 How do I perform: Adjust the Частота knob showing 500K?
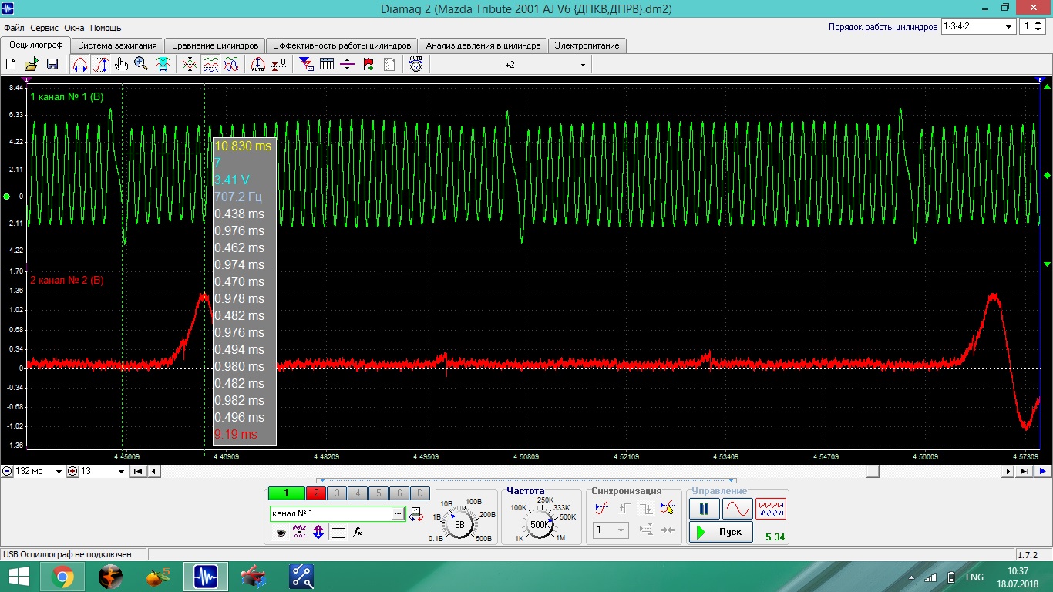pyautogui.click(x=539, y=524)
